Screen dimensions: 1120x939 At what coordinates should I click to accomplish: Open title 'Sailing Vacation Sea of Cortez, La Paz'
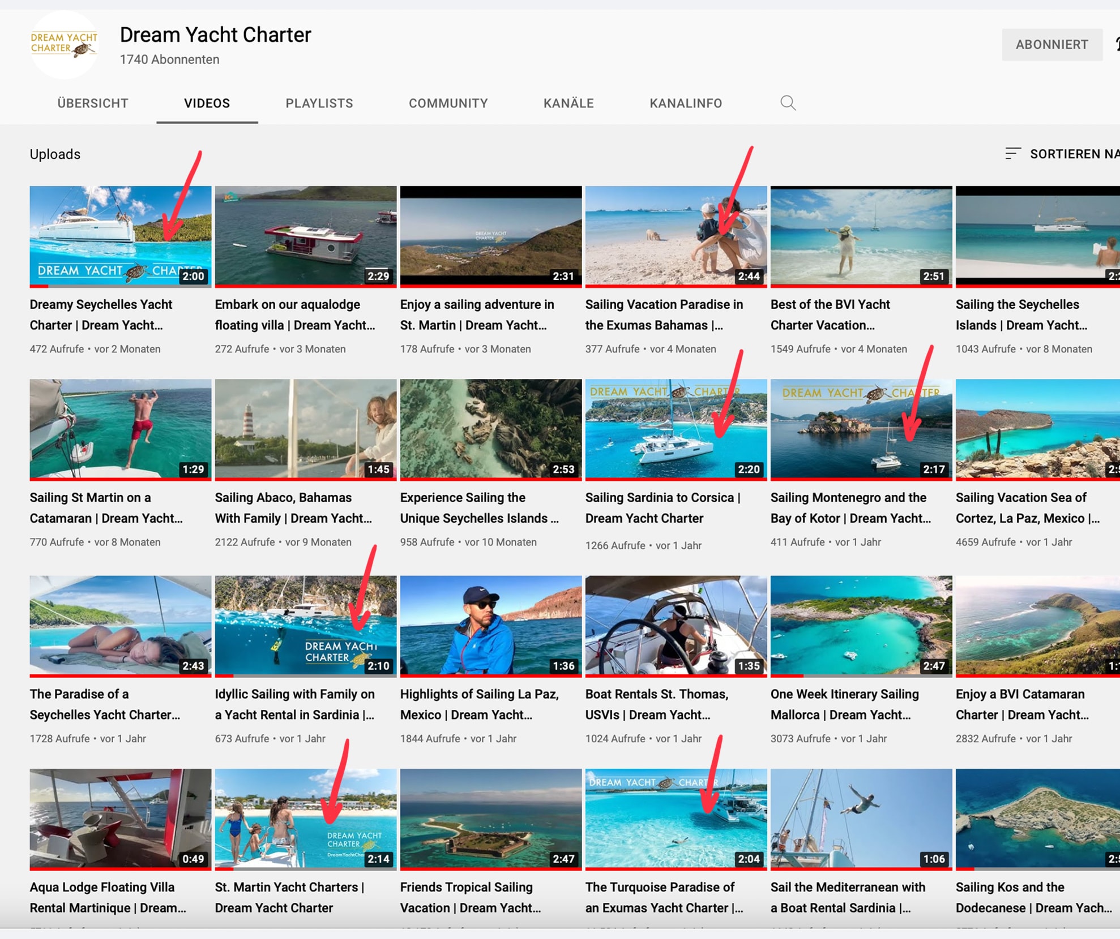(1027, 507)
